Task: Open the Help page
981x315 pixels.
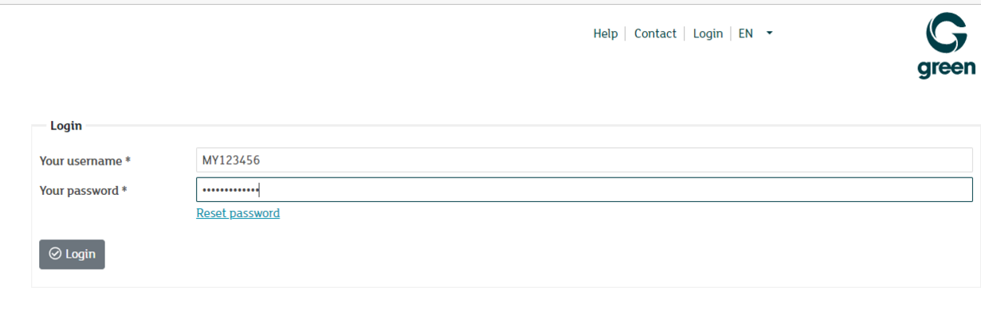Action: point(606,33)
